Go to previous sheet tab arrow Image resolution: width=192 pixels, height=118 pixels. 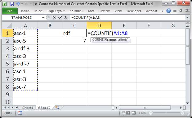tap(9, 108)
